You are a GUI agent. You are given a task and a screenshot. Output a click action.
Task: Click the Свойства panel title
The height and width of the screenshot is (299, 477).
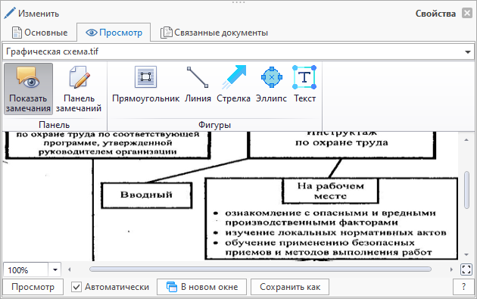435,14
